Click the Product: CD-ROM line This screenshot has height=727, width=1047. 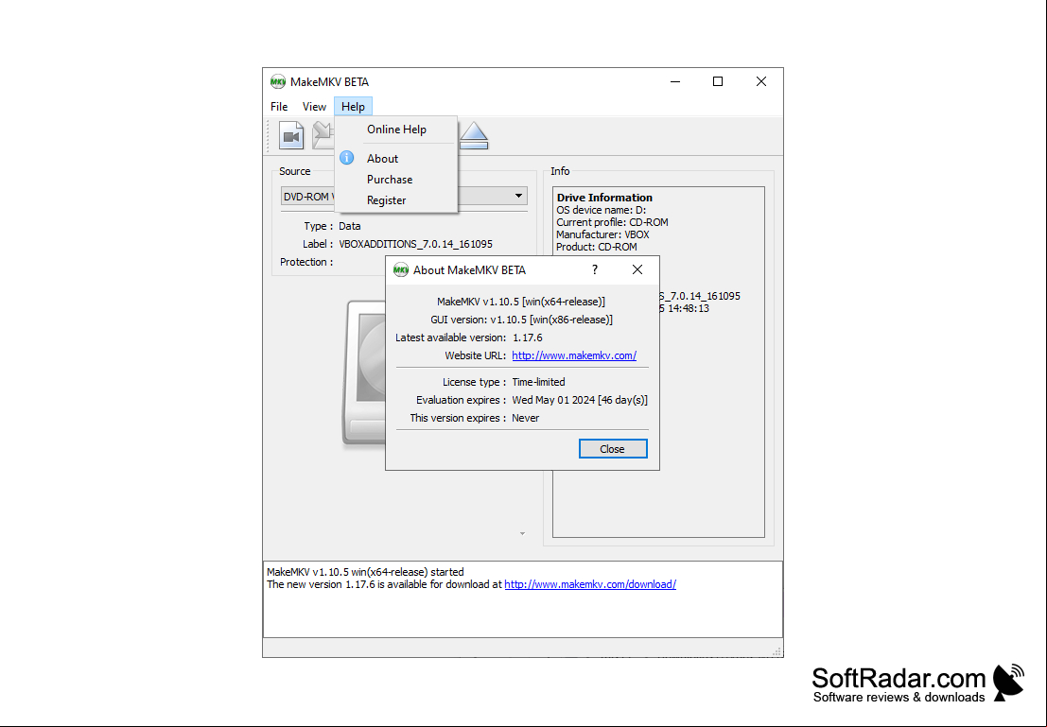pyautogui.click(x=596, y=247)
